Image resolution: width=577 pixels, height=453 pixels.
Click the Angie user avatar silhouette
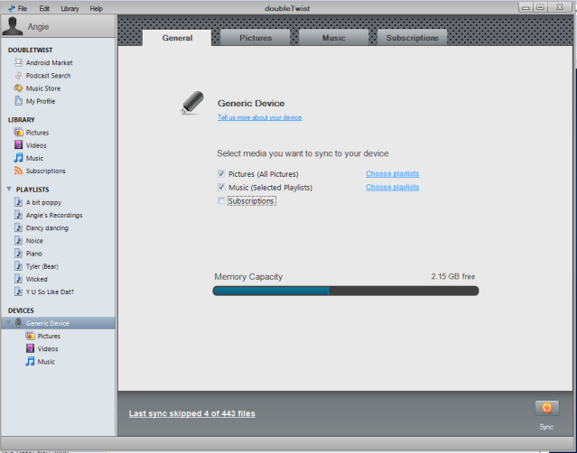13,26
